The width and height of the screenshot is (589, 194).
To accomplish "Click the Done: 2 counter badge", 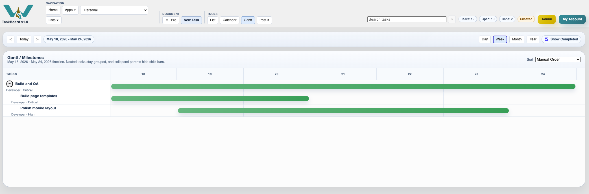I will pyautogui.click(x=507, y=19).
